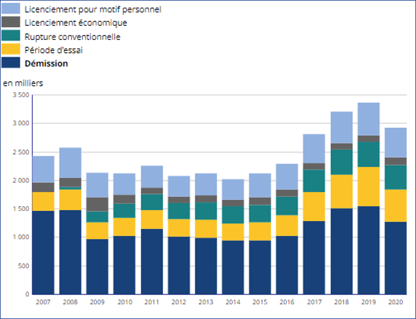Toggle the Licenciement économique legend label
The width and height of the screenshot is (416, 319).
coord(75,23)
